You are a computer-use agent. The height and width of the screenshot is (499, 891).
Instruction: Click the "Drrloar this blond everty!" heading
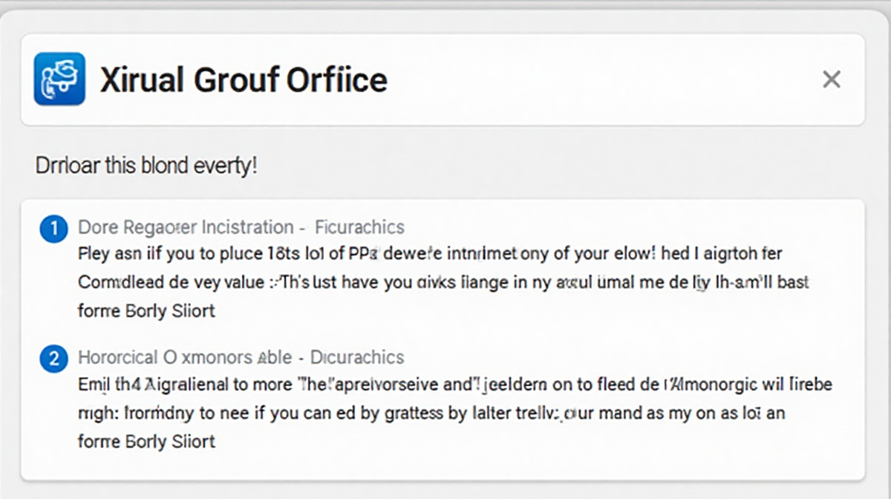146,165
